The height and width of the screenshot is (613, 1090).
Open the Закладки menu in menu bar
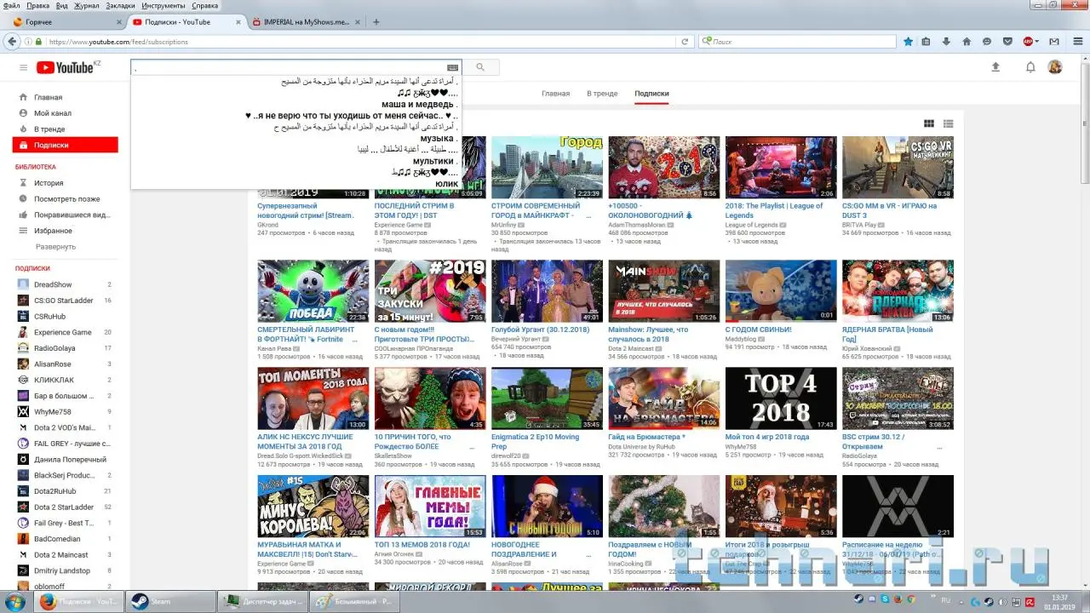pos(120,5)
